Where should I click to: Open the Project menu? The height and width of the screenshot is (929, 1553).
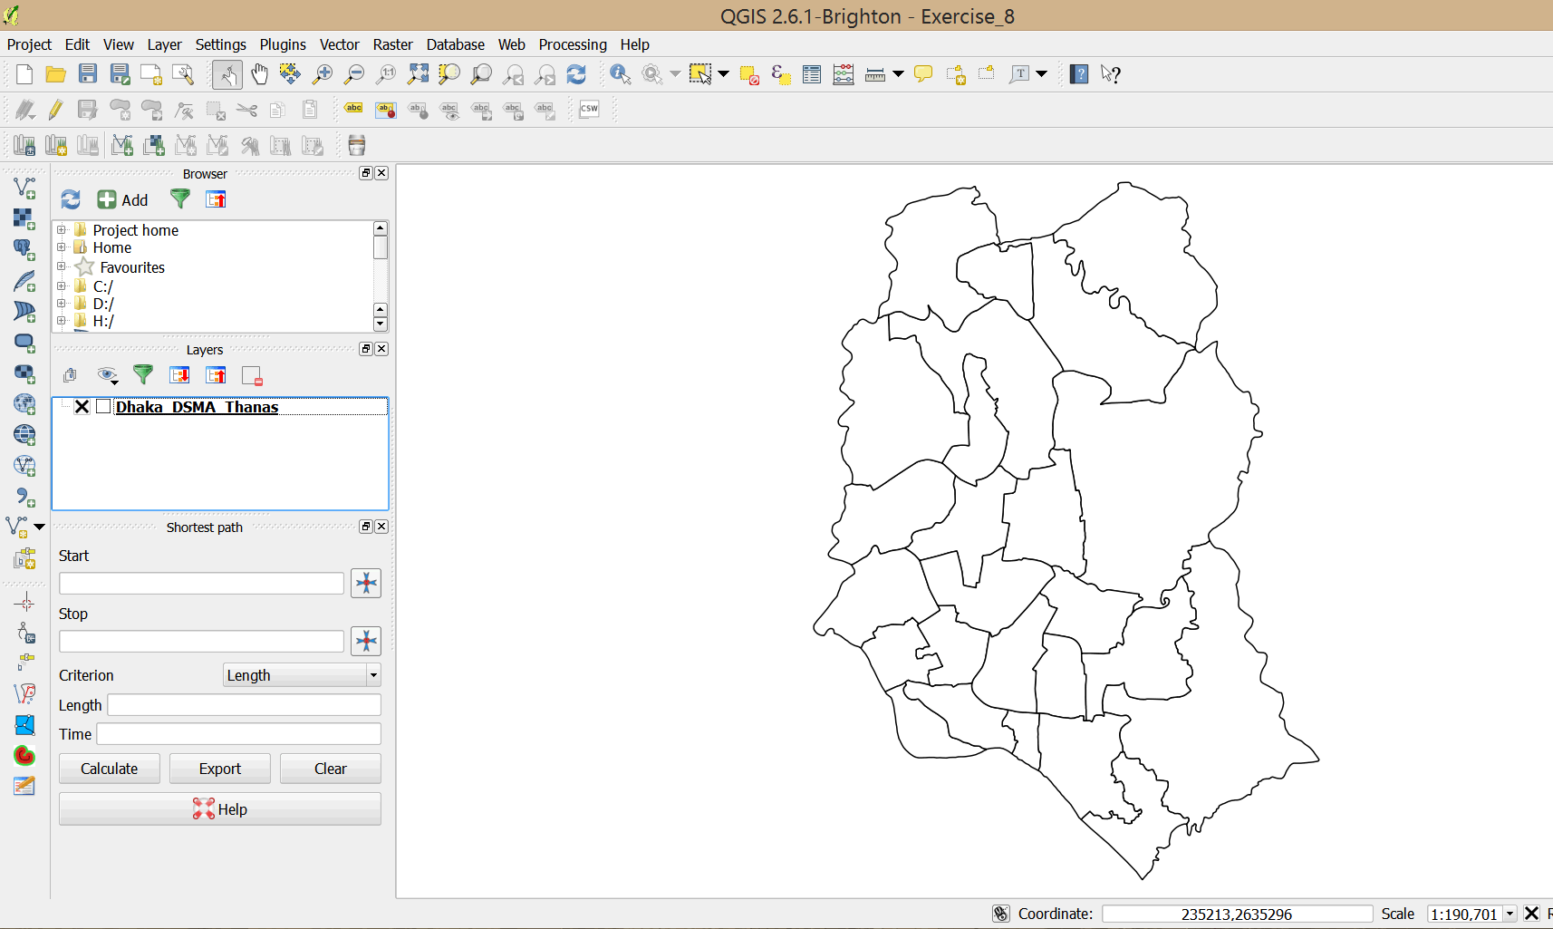pos(29,44)
